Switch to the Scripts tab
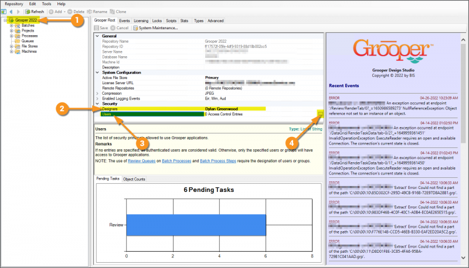Viewport: 469px width, 268px height. (171, 21)
